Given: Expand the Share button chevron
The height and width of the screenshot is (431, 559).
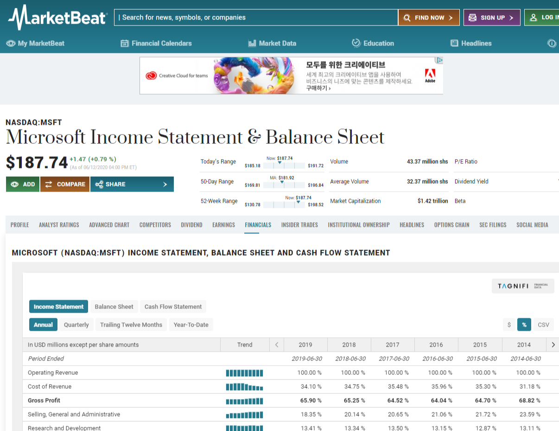Looking at the screenshot, I should 165,184.
